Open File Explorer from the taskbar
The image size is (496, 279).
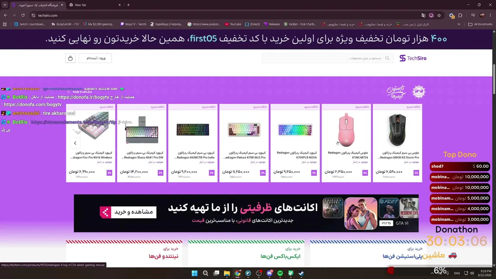227,273
